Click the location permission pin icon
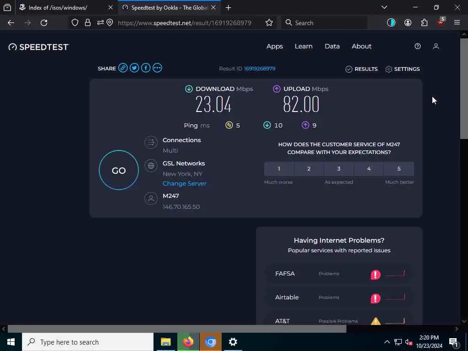468x351 pixels. [x=110, y=23]
